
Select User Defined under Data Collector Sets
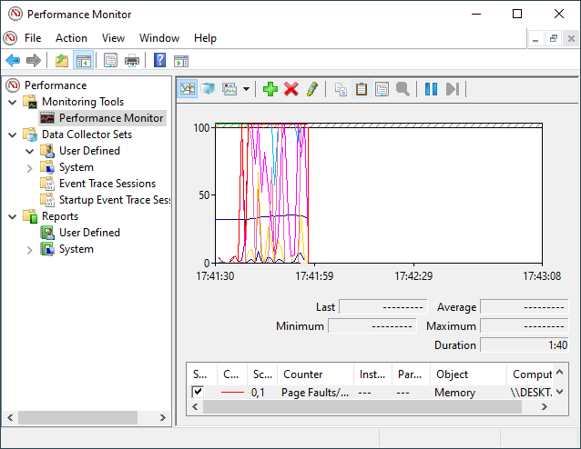click(89, 151)
